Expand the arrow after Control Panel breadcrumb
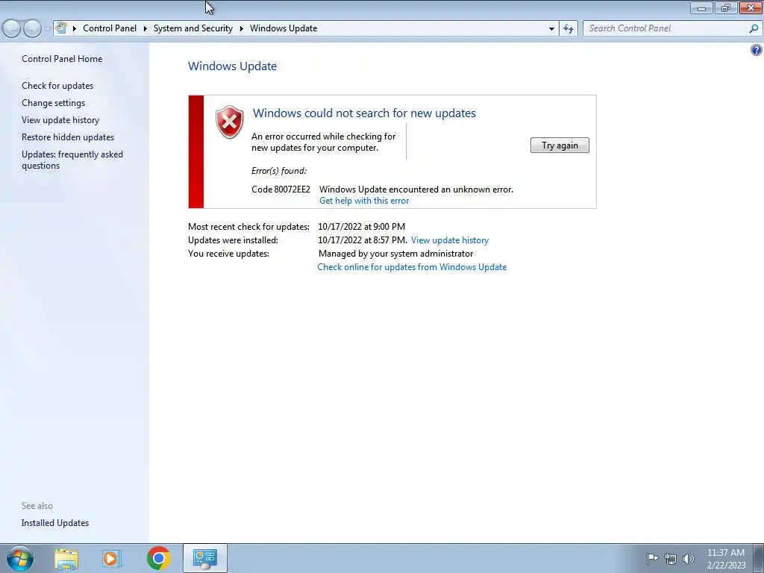The height and width of the screenshot is (573, 764). pos(145,29)
